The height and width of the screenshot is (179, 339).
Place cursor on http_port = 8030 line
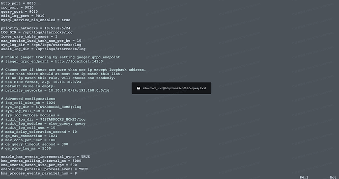pos(18,3)
